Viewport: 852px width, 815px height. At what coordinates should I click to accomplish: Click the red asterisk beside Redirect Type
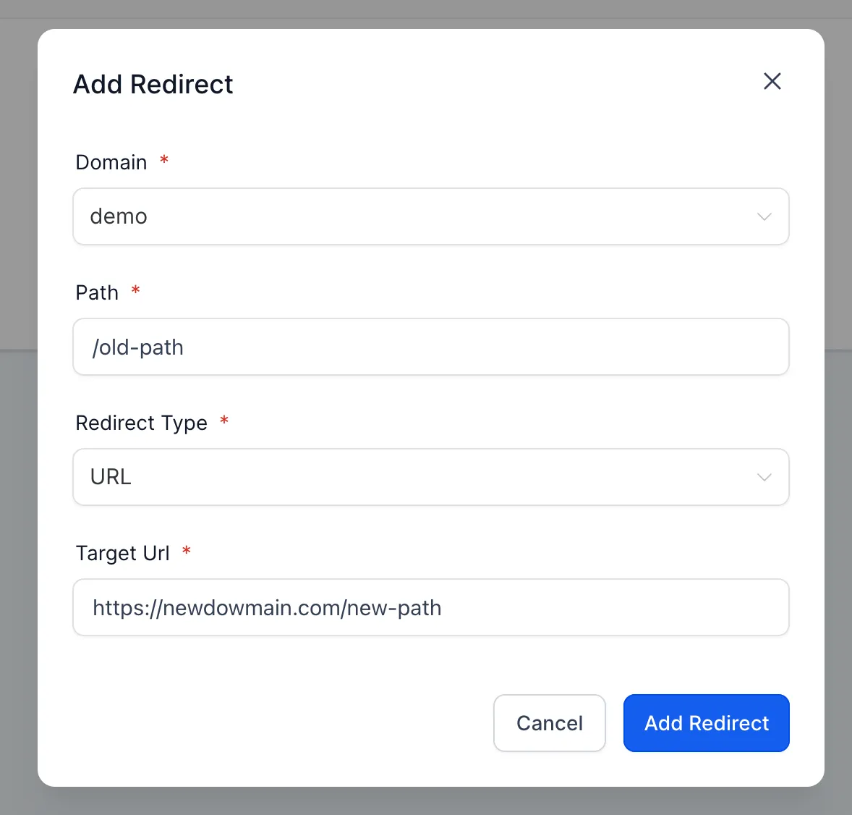pos(224,421)
